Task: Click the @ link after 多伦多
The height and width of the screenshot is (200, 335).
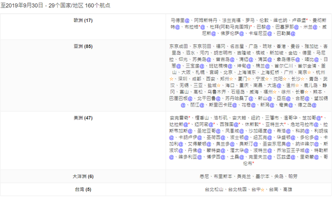Action: click(316, 138)
